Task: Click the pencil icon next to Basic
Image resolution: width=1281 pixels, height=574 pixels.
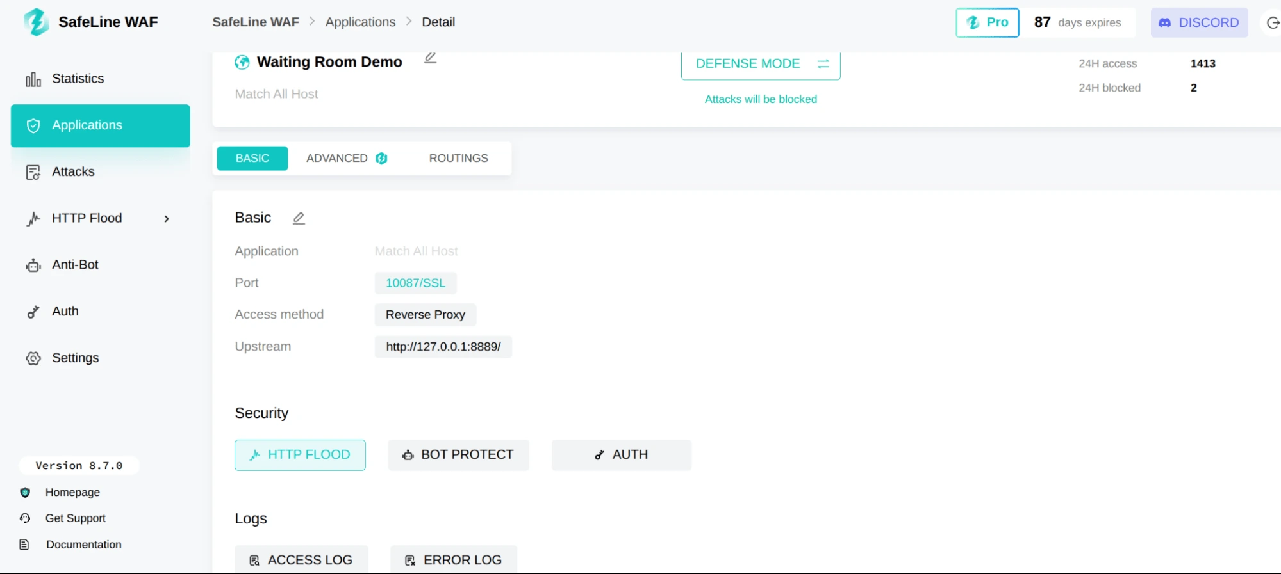Action: click(299, 218)
